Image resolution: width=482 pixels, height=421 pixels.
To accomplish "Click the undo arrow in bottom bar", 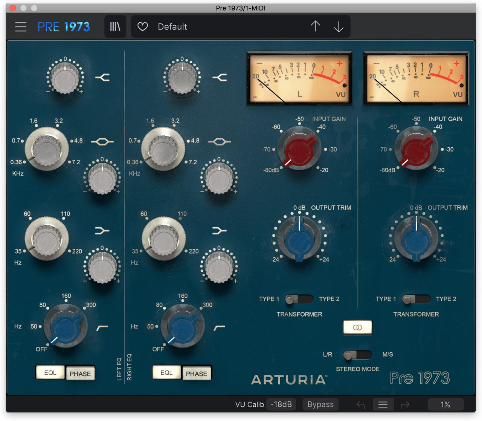I will pos(361,405).
